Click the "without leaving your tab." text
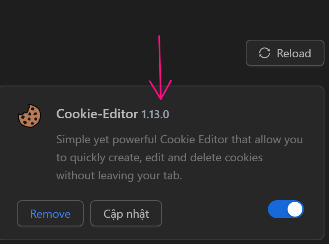The height and width of the screenshot is (244, 329). click(x=119, y=176)
